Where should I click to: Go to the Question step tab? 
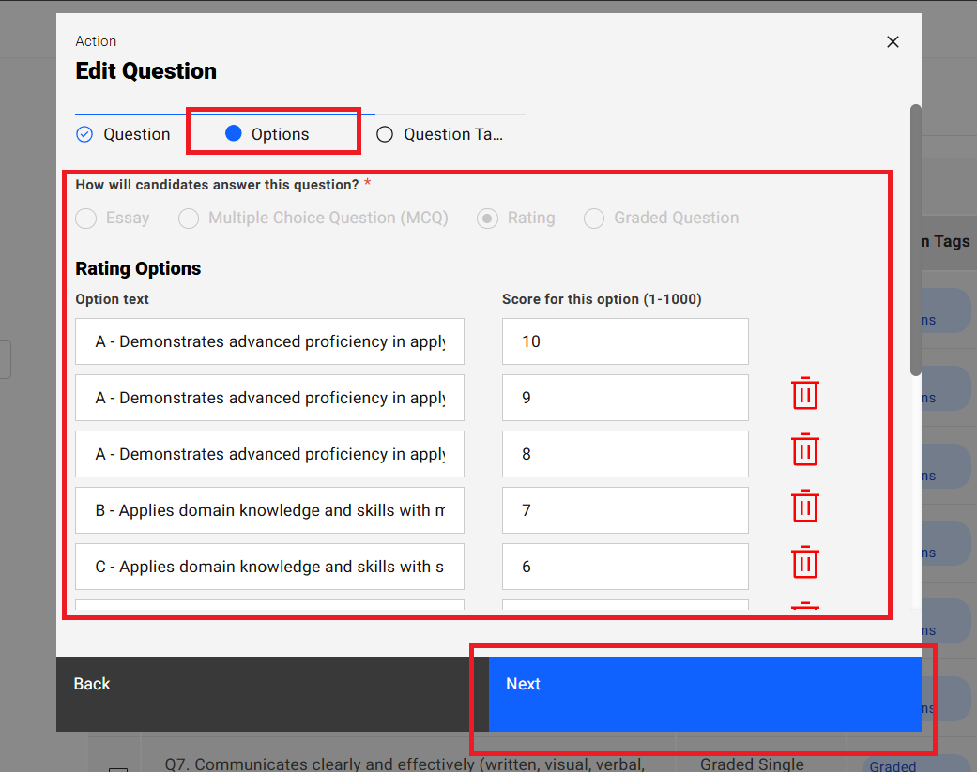124,134
